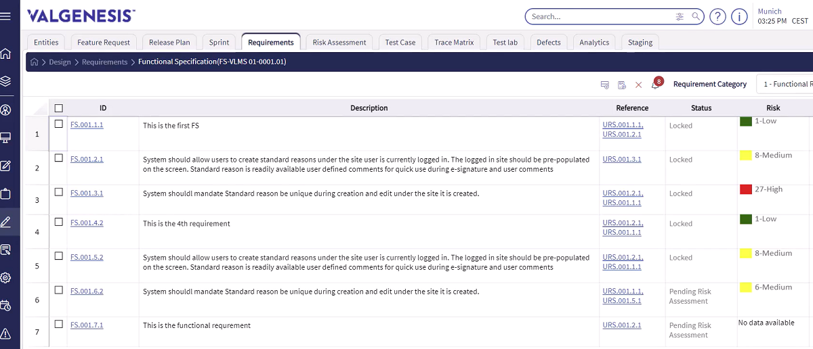Open the info icon in the header
Image resolution: width=813 pixels, height=349 pixels.
(x=739, y=16)
